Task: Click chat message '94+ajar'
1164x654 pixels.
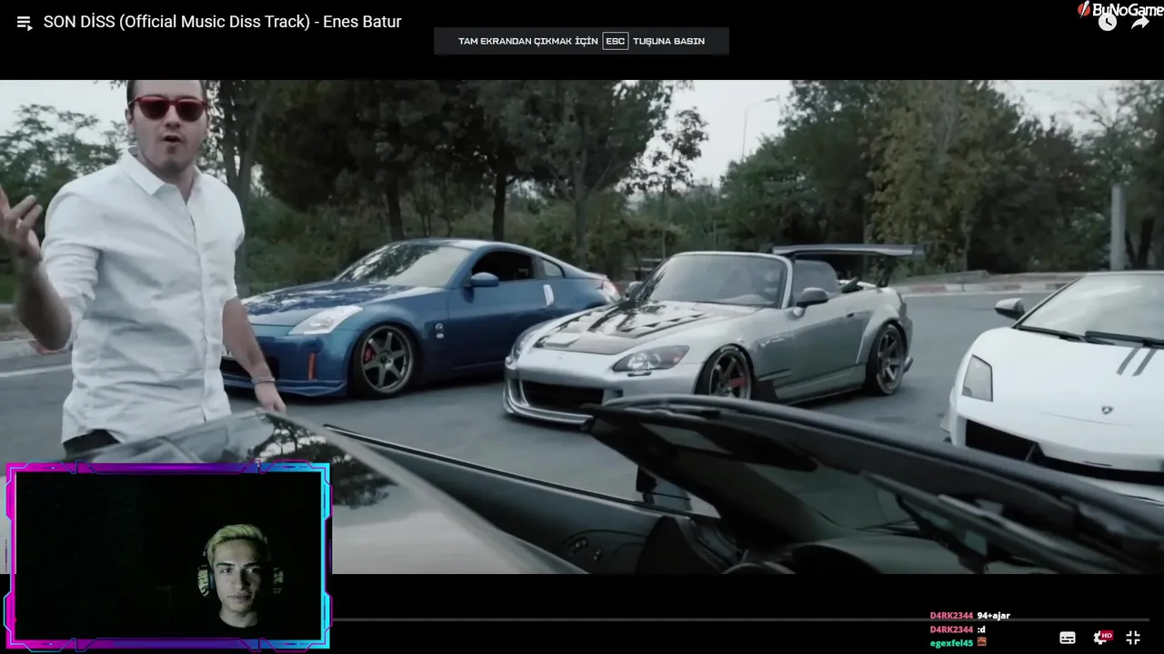Action: (993, 616)
